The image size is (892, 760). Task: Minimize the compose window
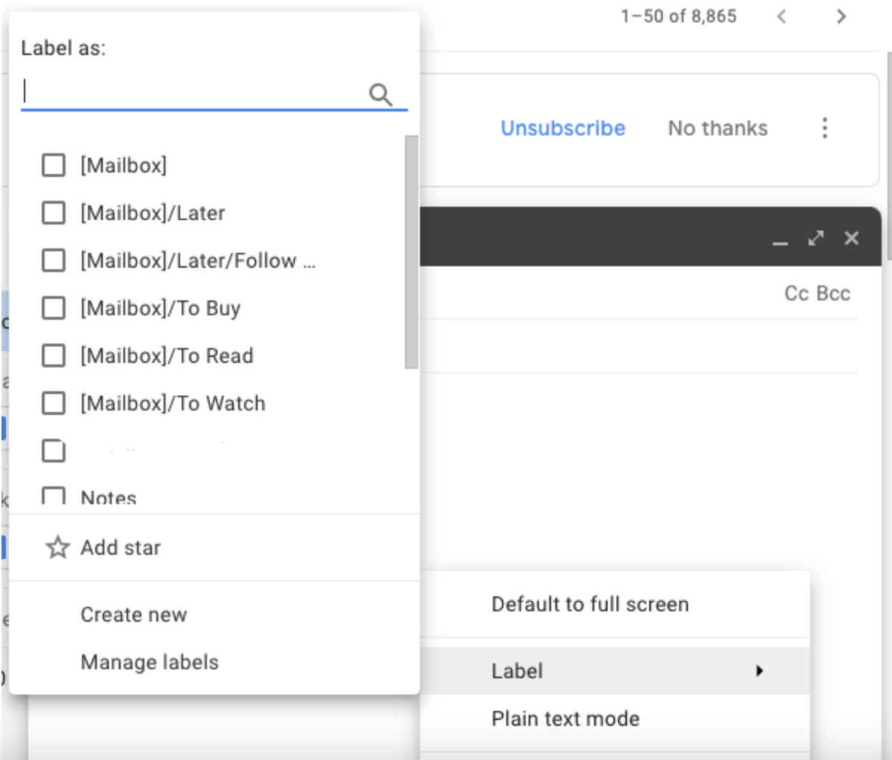pos(780,239)
